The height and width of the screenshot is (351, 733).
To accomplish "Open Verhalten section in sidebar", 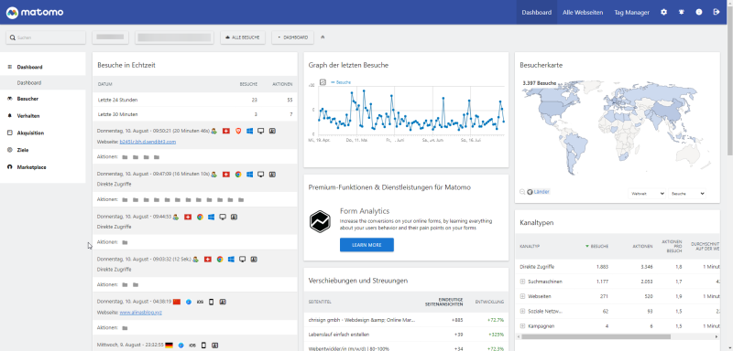I will (x=28, y=116).
